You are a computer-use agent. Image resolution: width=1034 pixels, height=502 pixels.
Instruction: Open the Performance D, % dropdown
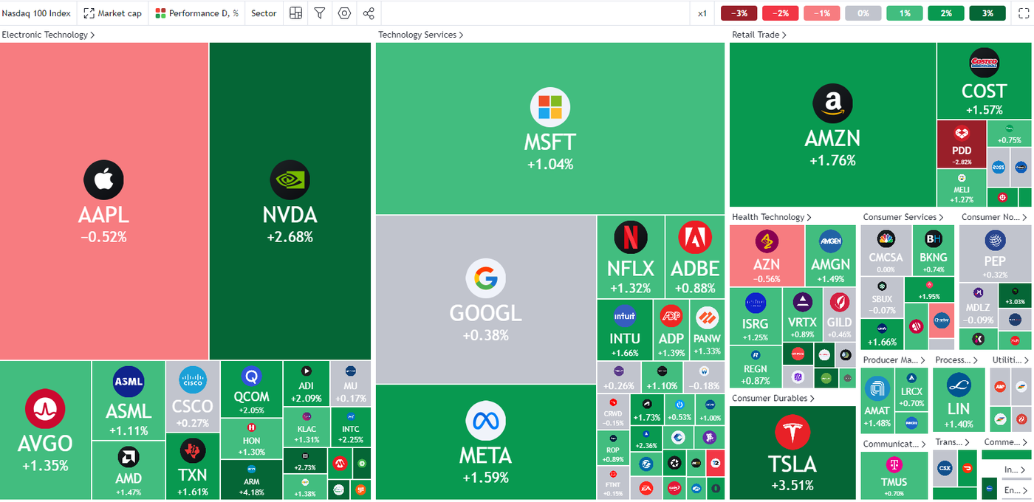[x=196, y=13]
